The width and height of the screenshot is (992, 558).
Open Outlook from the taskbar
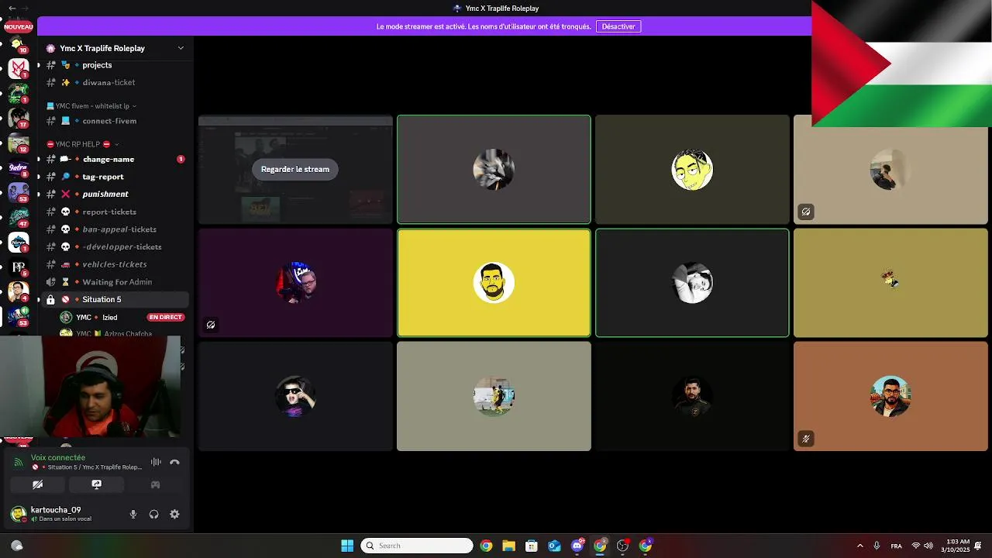[554, 546]
